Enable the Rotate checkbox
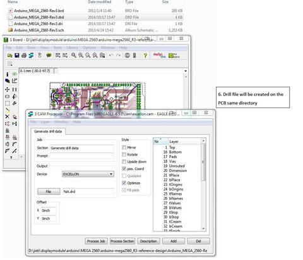Screen dimensions: 303x260 tap(124, 154)
